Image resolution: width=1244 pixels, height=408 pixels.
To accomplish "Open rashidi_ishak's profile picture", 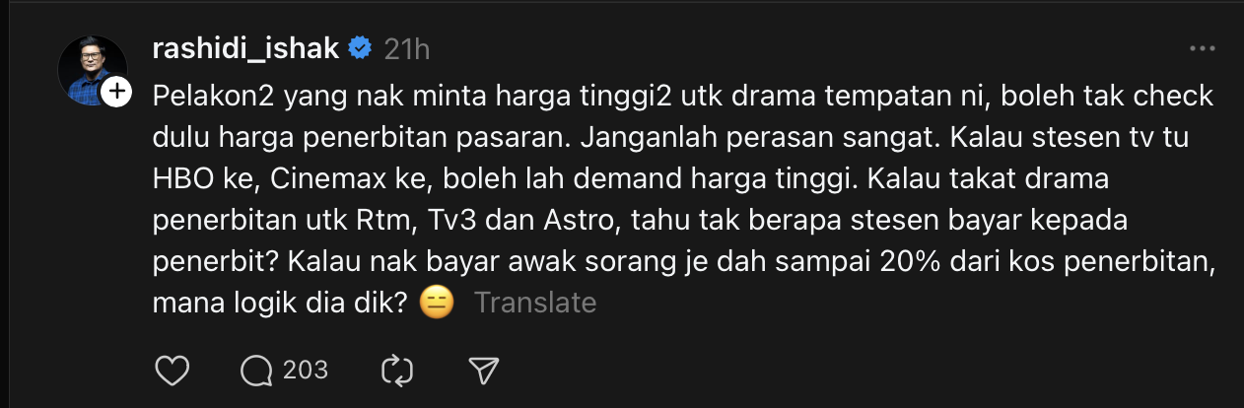I will tap(92, 71).
